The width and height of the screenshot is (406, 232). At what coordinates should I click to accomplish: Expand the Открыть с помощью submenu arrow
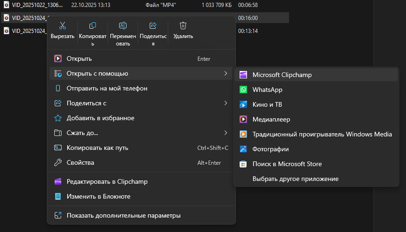pos(226,73)
